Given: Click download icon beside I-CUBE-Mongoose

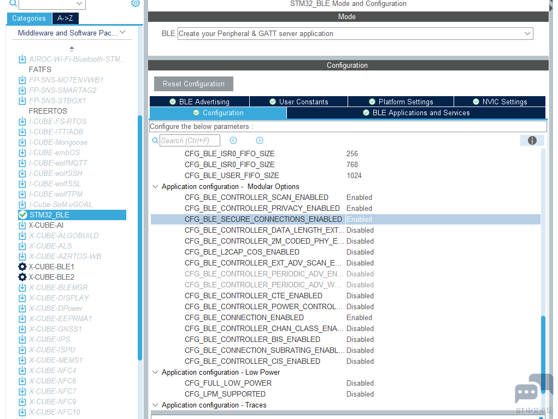Looking at the screenshot, I should click(x=22, y=142).
